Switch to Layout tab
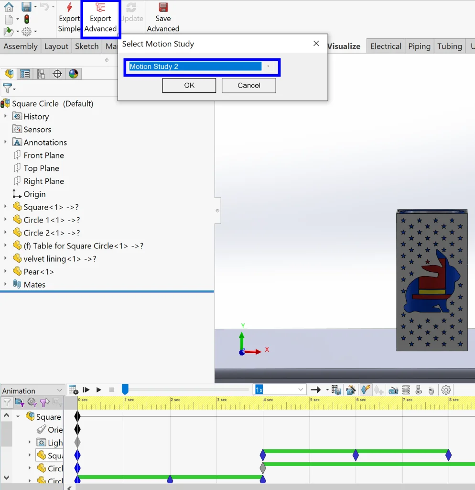Screen dimensions: 475x490 point(56,46)
